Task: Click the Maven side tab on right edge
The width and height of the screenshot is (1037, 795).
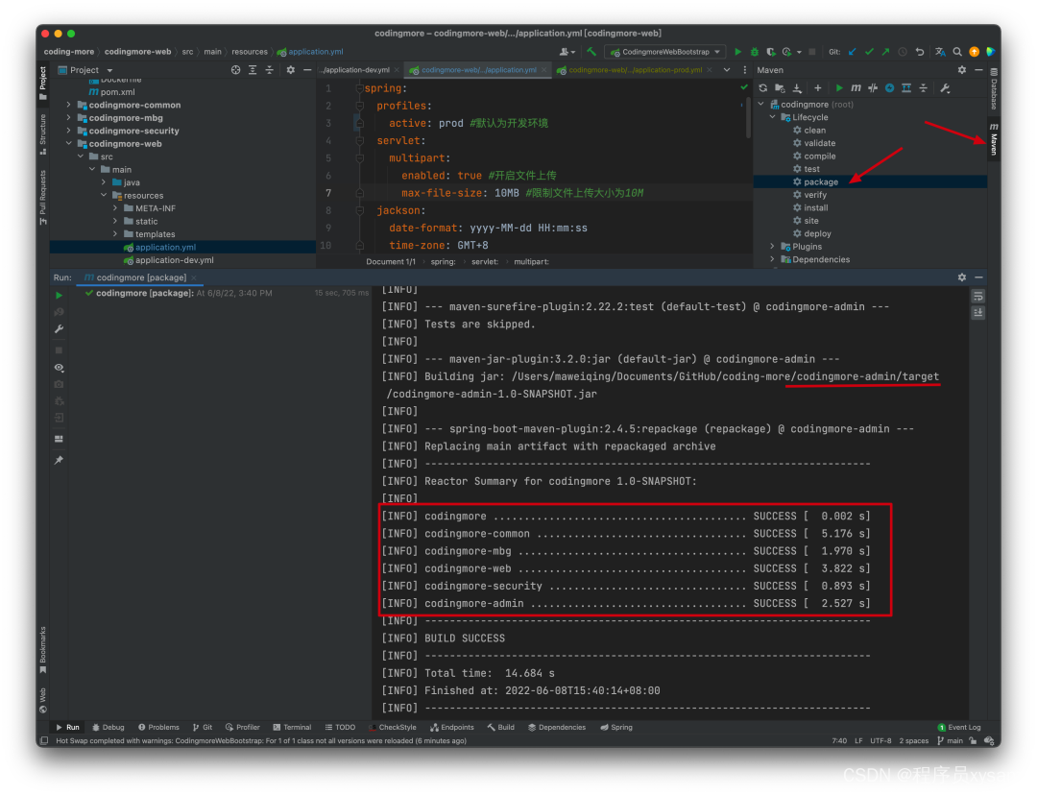Action: click(x=994, y=139)
